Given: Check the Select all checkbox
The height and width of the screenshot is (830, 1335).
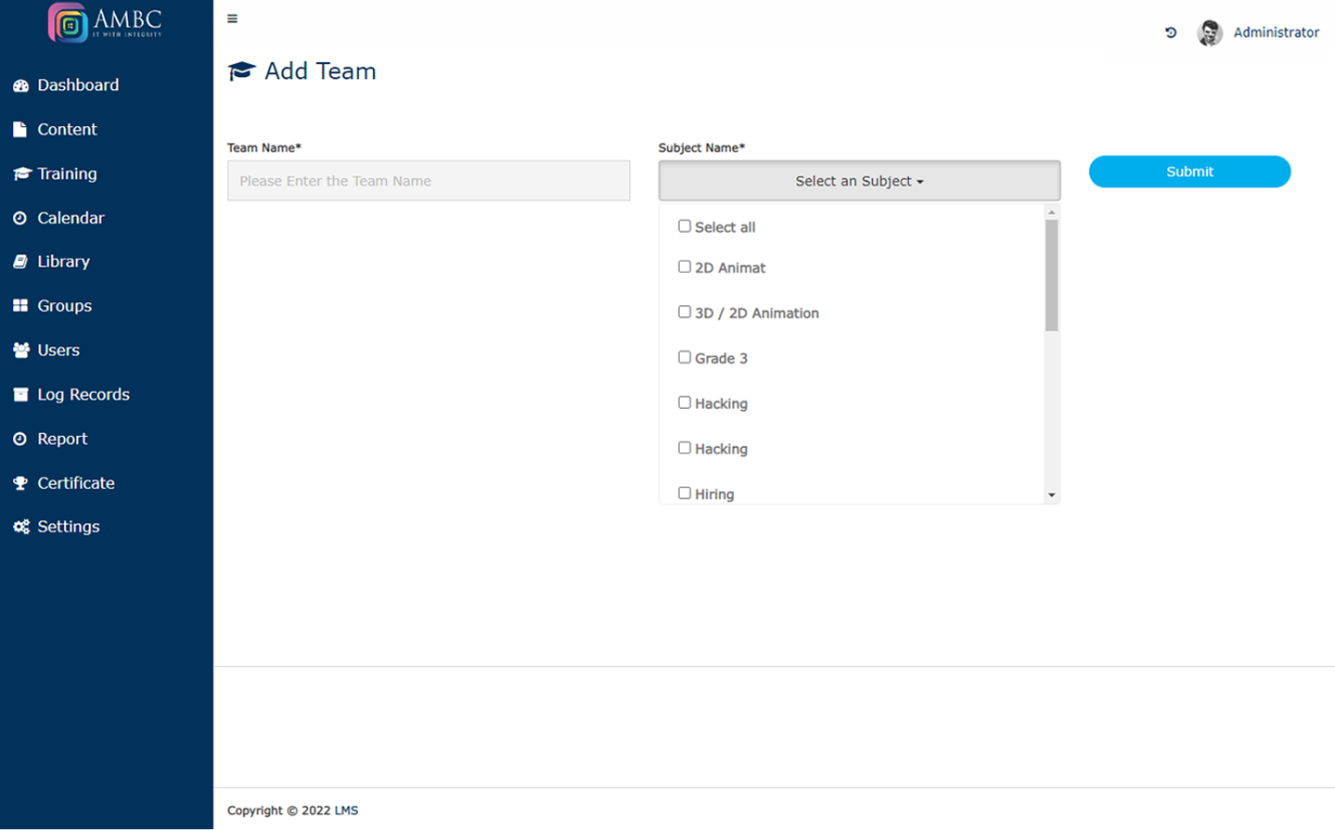Looking at the screenshot, I should 685,226.
